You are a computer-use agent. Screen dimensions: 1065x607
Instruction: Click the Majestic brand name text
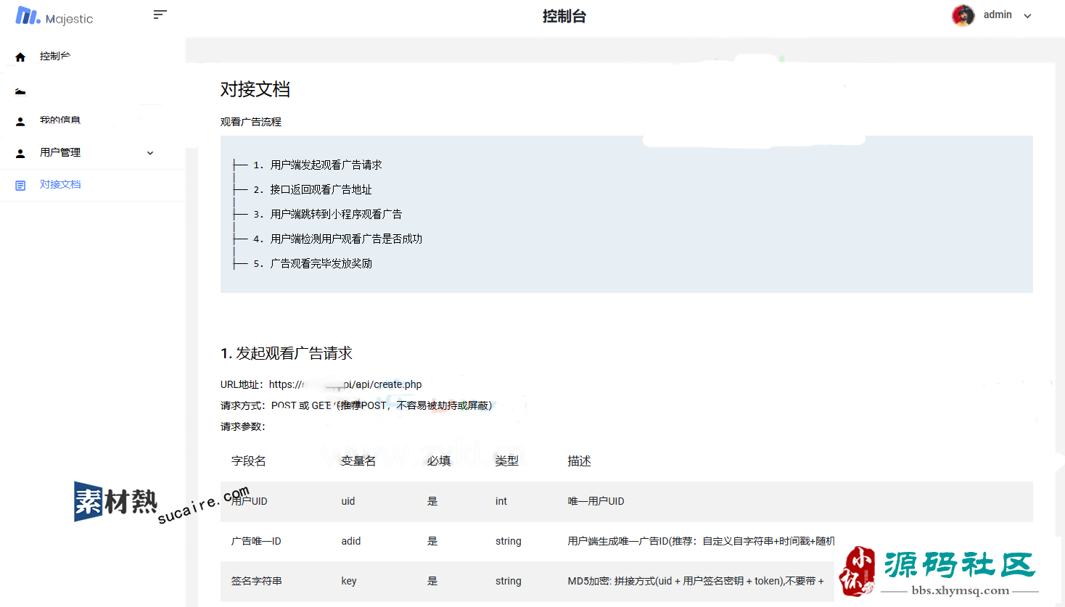click(x=69, y=19)
